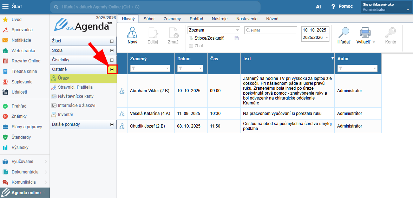Open Rozvrhy Online in sidebar
Viewport: 413px width, 198px height.
tap(26, 61)
